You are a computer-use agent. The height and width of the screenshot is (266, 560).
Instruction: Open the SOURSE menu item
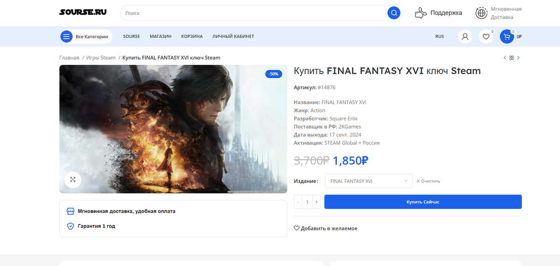pyautogui.click(x=132, y=36)
